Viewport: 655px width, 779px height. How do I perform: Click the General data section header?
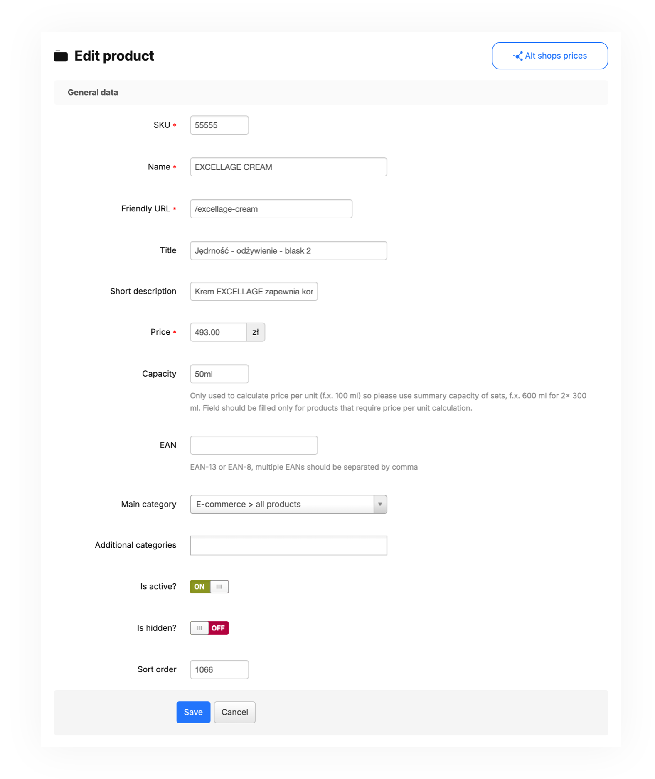(93, 92)
